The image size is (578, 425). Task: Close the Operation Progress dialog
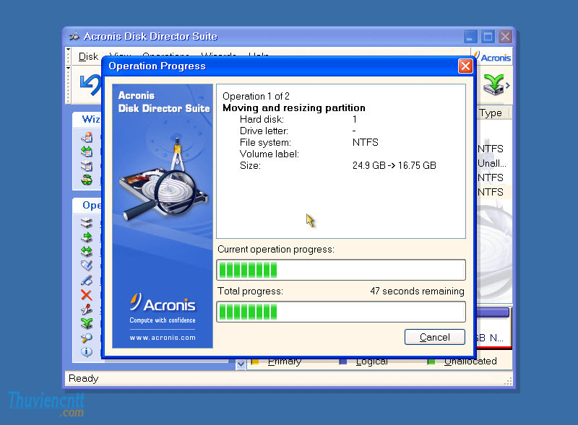click(465, 66)
